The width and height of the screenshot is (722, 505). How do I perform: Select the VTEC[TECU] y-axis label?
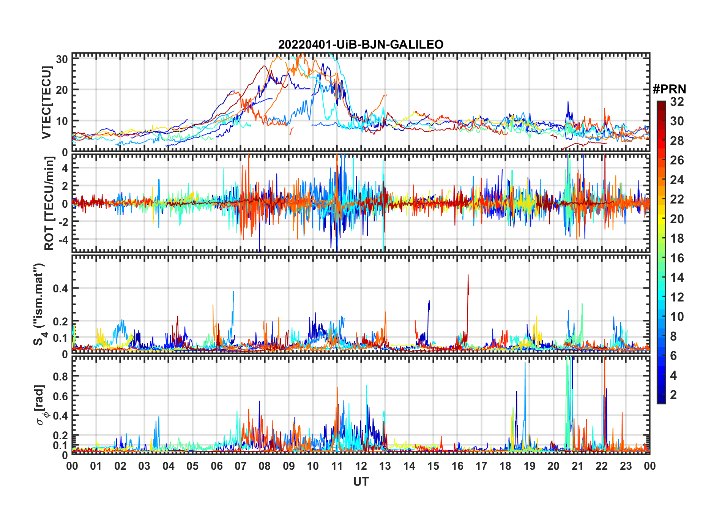pos(46,103)
